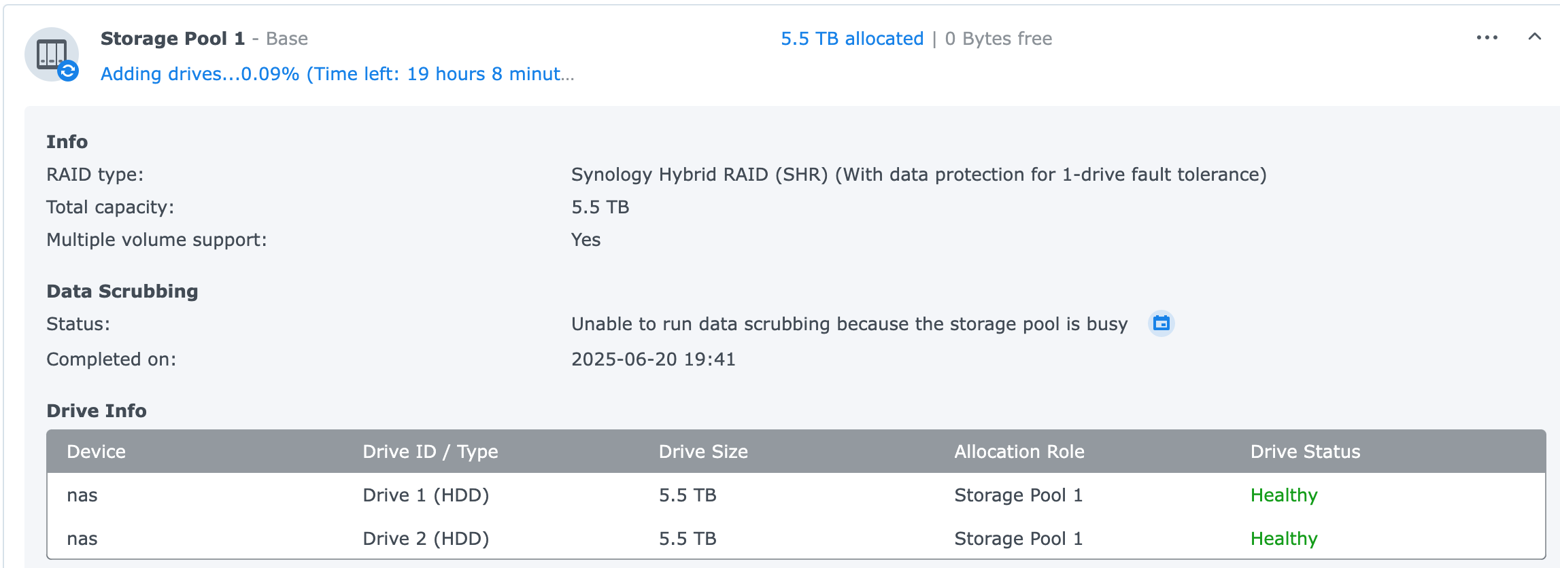Sort by the Device column header
The width and height of the screenshot is (1560, 568).
pos(96,452)
